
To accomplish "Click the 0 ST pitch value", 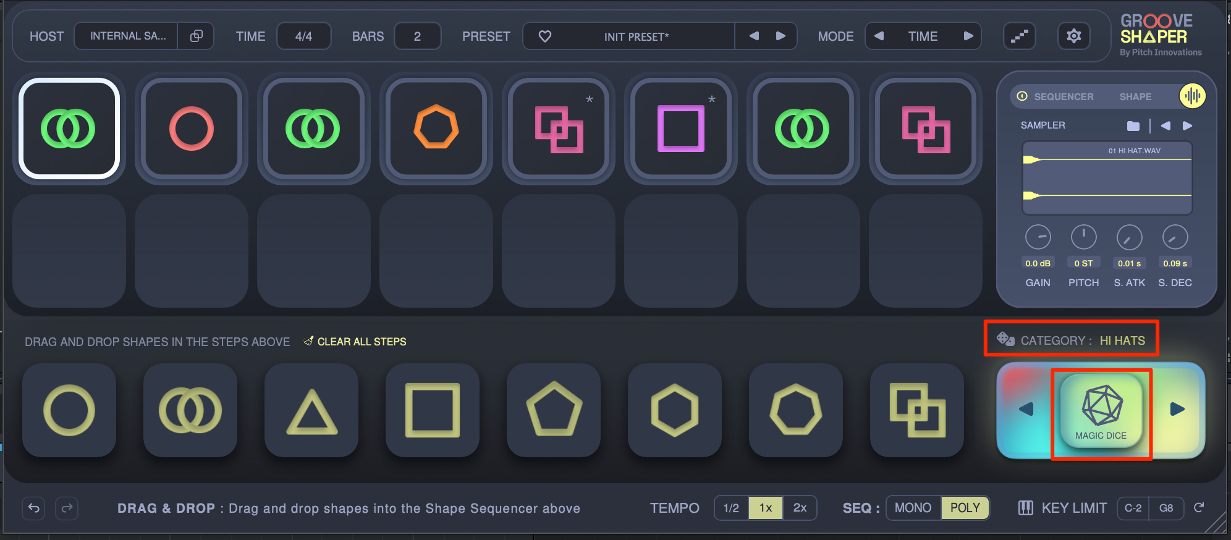I will click(x=1083, y=263).
